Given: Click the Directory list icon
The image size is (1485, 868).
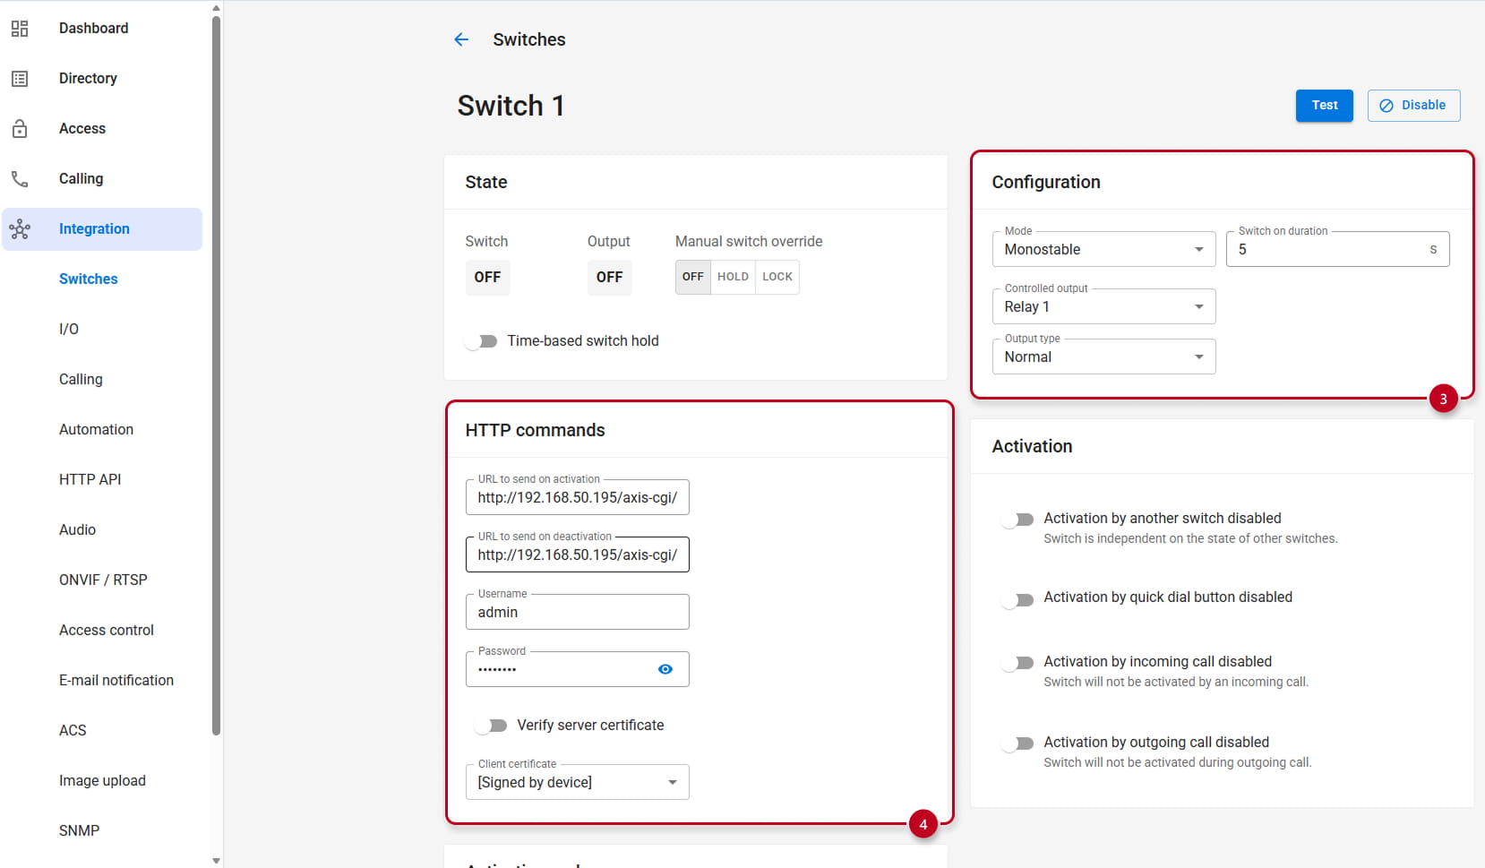Looking at the screenshot, I should click(x=20, y=79).
